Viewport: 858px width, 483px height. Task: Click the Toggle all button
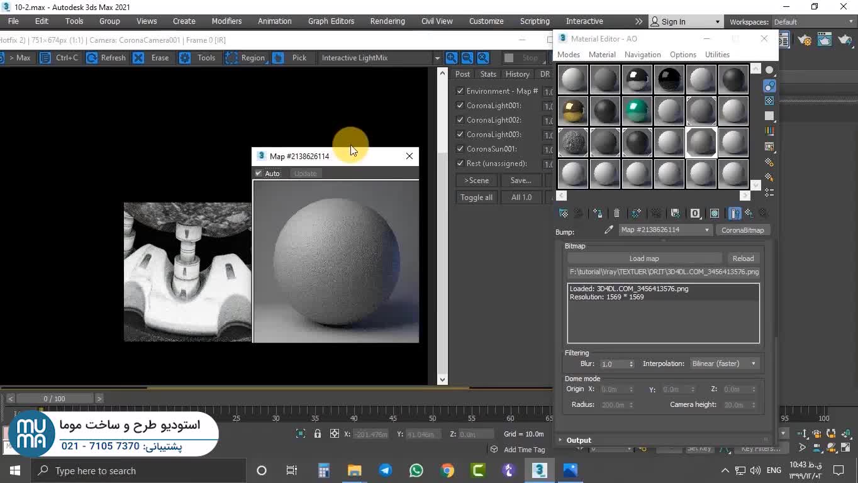[x=476, y=197]
